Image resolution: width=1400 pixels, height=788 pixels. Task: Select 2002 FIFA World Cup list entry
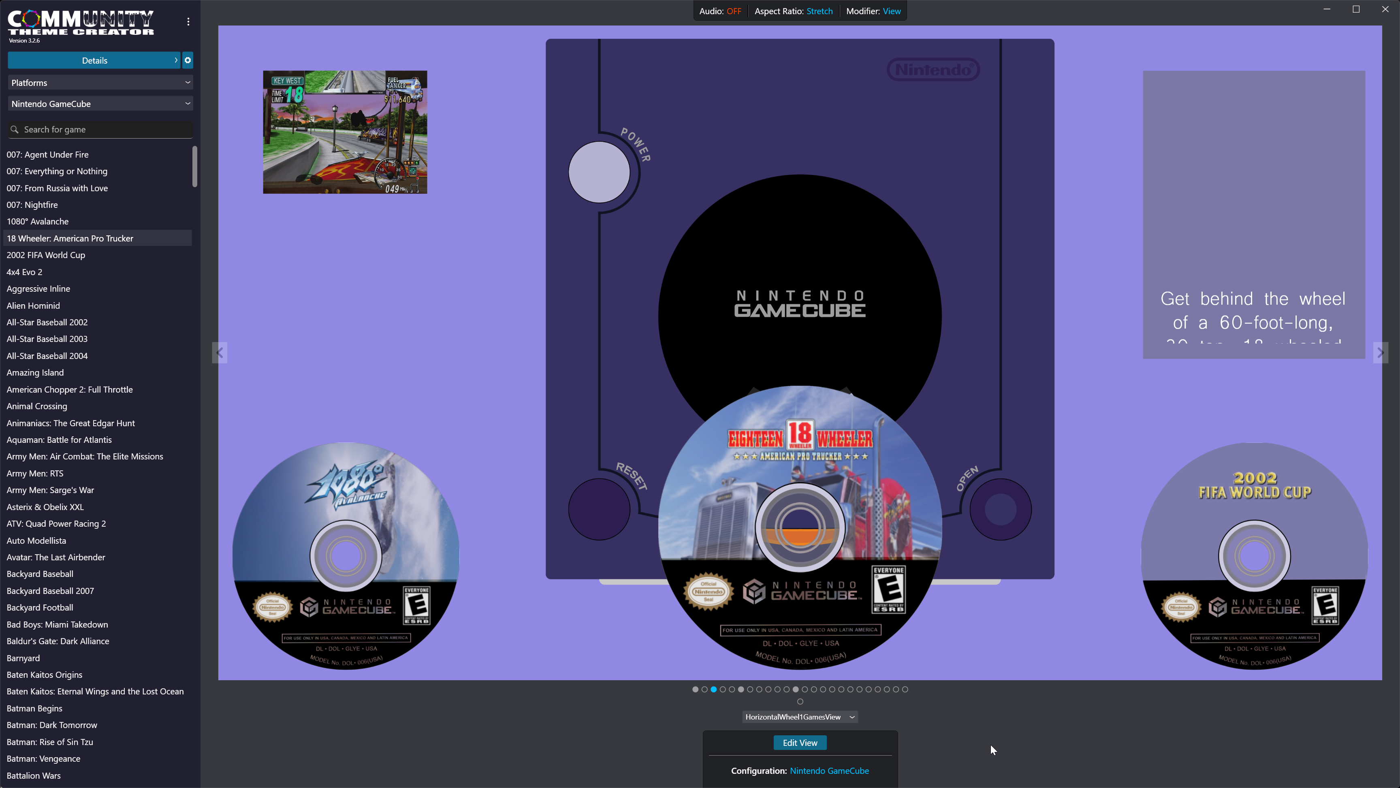point(46,255)
